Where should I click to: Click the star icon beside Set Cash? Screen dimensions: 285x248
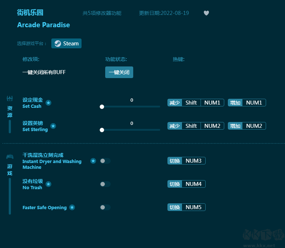(48, 103)
